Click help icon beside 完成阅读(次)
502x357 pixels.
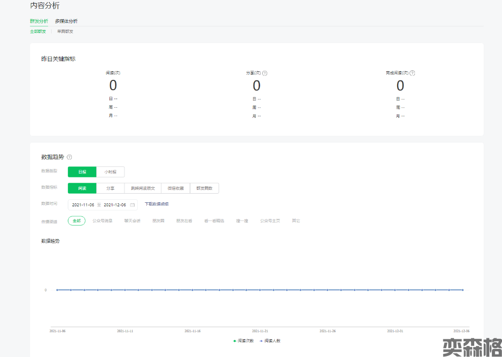pos(412,73)
